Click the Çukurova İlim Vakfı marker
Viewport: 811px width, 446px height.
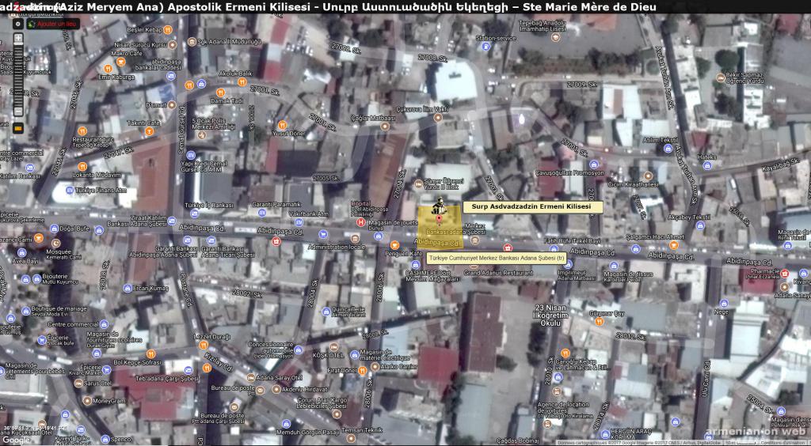click(437, 118)
